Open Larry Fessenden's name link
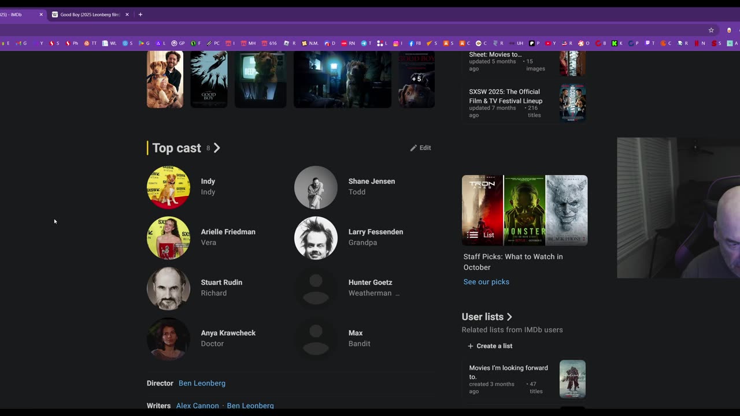The height and width of the screenshot is (416, 740). pyautogui.click(x=376, y=232)
